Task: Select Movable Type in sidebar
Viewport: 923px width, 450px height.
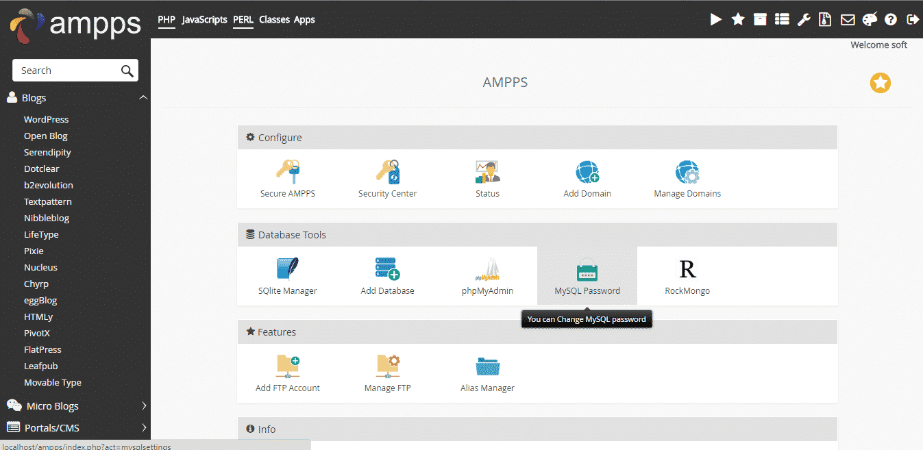Action: pos(53,382)
